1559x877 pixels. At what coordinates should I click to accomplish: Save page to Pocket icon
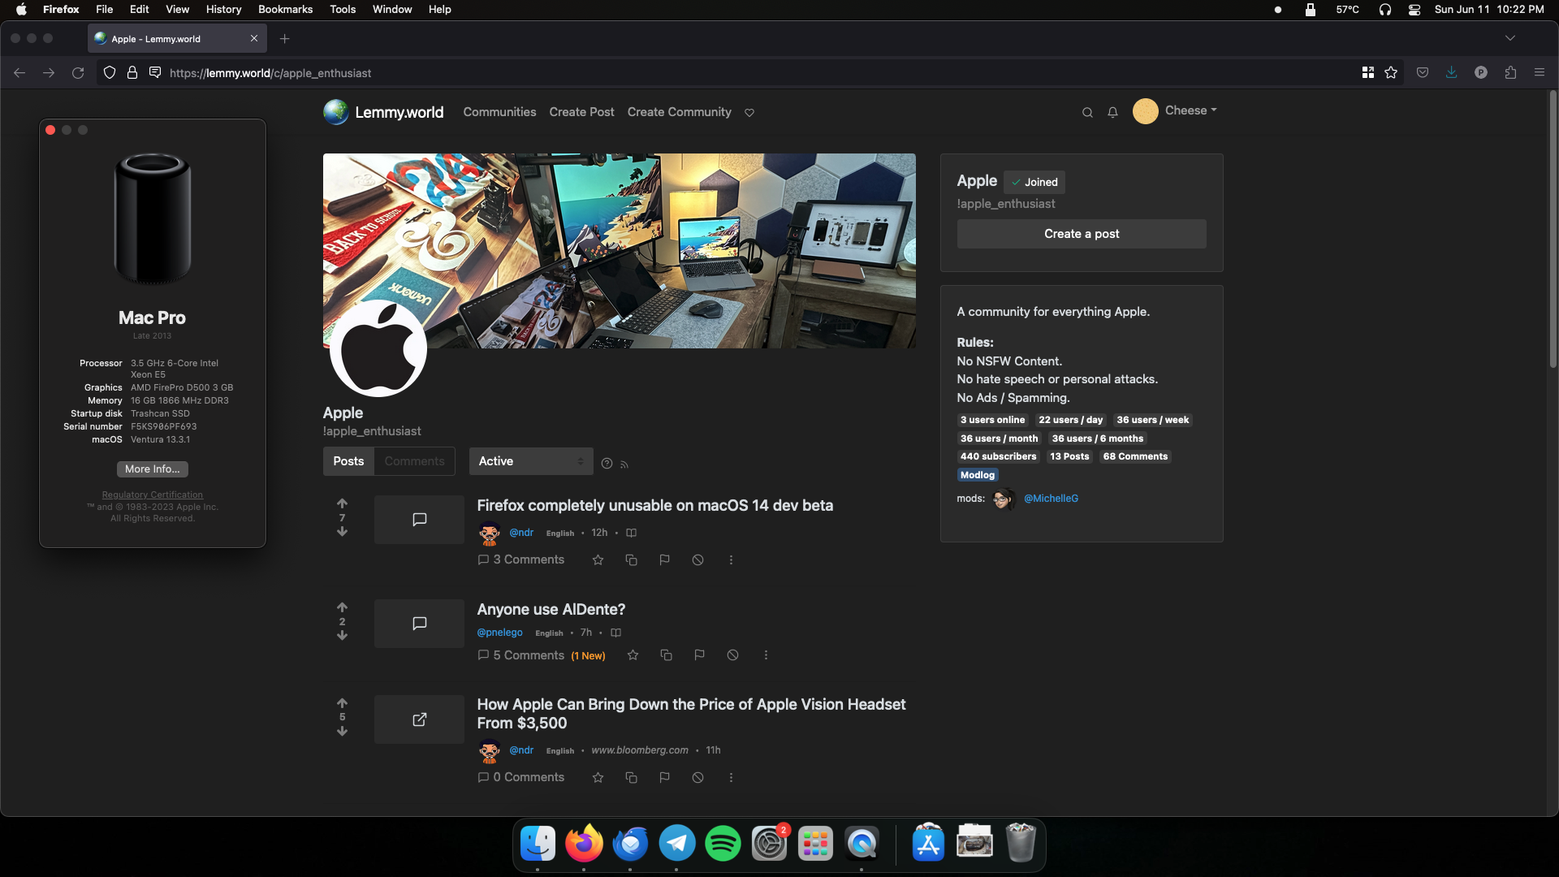1423,73
